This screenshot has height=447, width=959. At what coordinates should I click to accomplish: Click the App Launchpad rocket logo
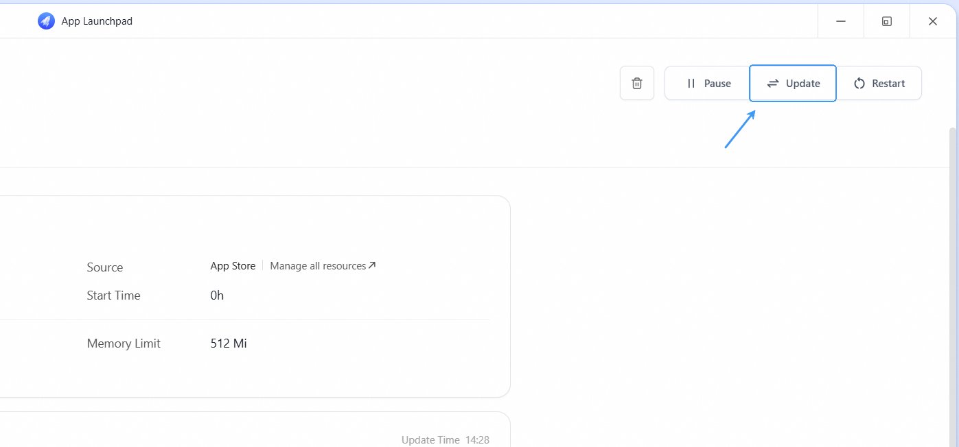pos(46,21)
